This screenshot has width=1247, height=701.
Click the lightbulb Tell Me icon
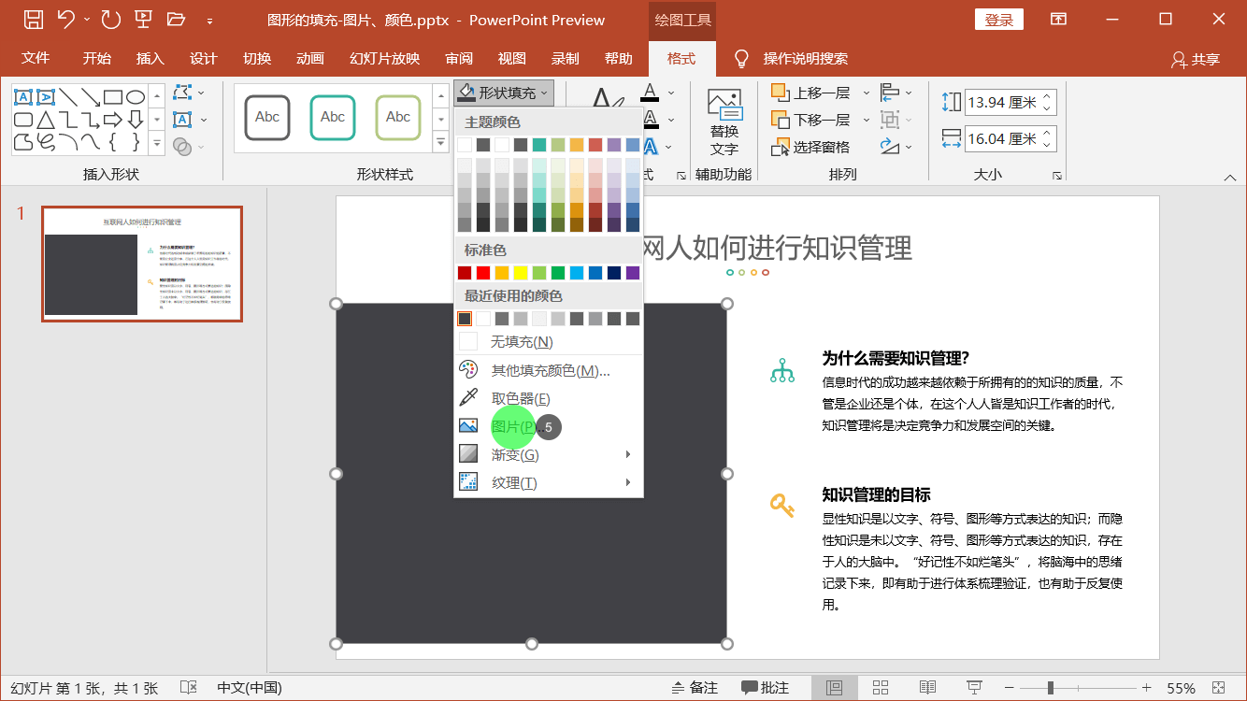click(x=741, y=59)
